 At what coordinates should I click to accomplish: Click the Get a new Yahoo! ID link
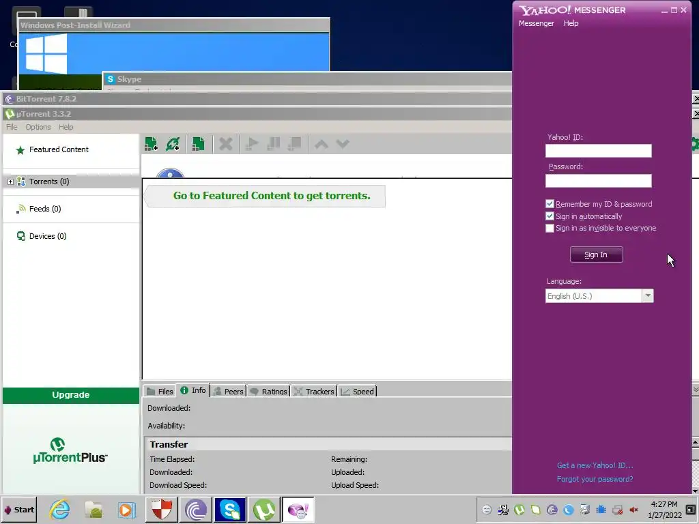pos(595,465)
